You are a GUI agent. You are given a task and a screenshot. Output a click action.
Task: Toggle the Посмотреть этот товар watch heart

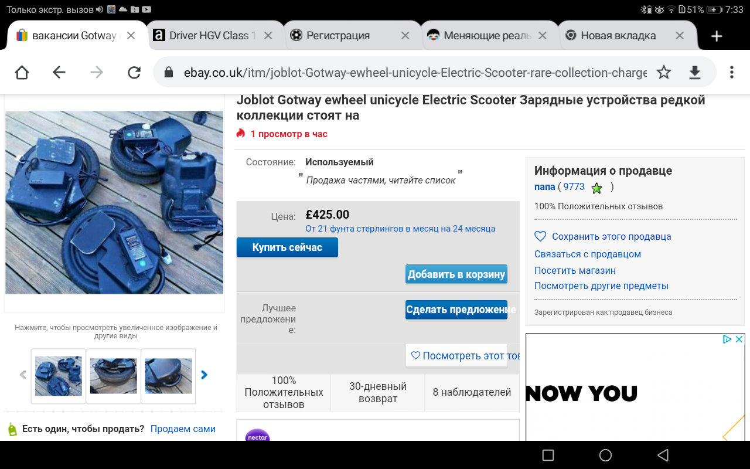(x=415, y=355)
